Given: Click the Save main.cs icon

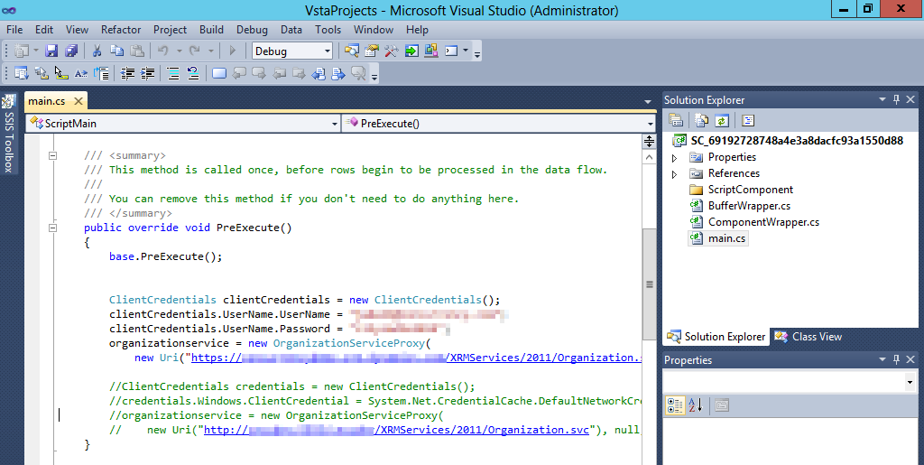Looking at the screenshot, I should 51,51.
